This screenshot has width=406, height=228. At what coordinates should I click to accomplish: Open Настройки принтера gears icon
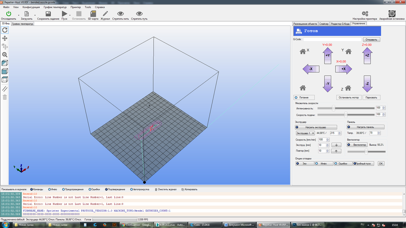point(365,14)
